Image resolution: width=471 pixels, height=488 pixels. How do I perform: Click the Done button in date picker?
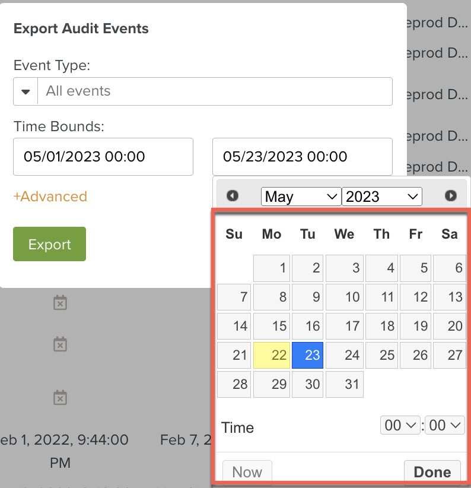tap(432, 472)
